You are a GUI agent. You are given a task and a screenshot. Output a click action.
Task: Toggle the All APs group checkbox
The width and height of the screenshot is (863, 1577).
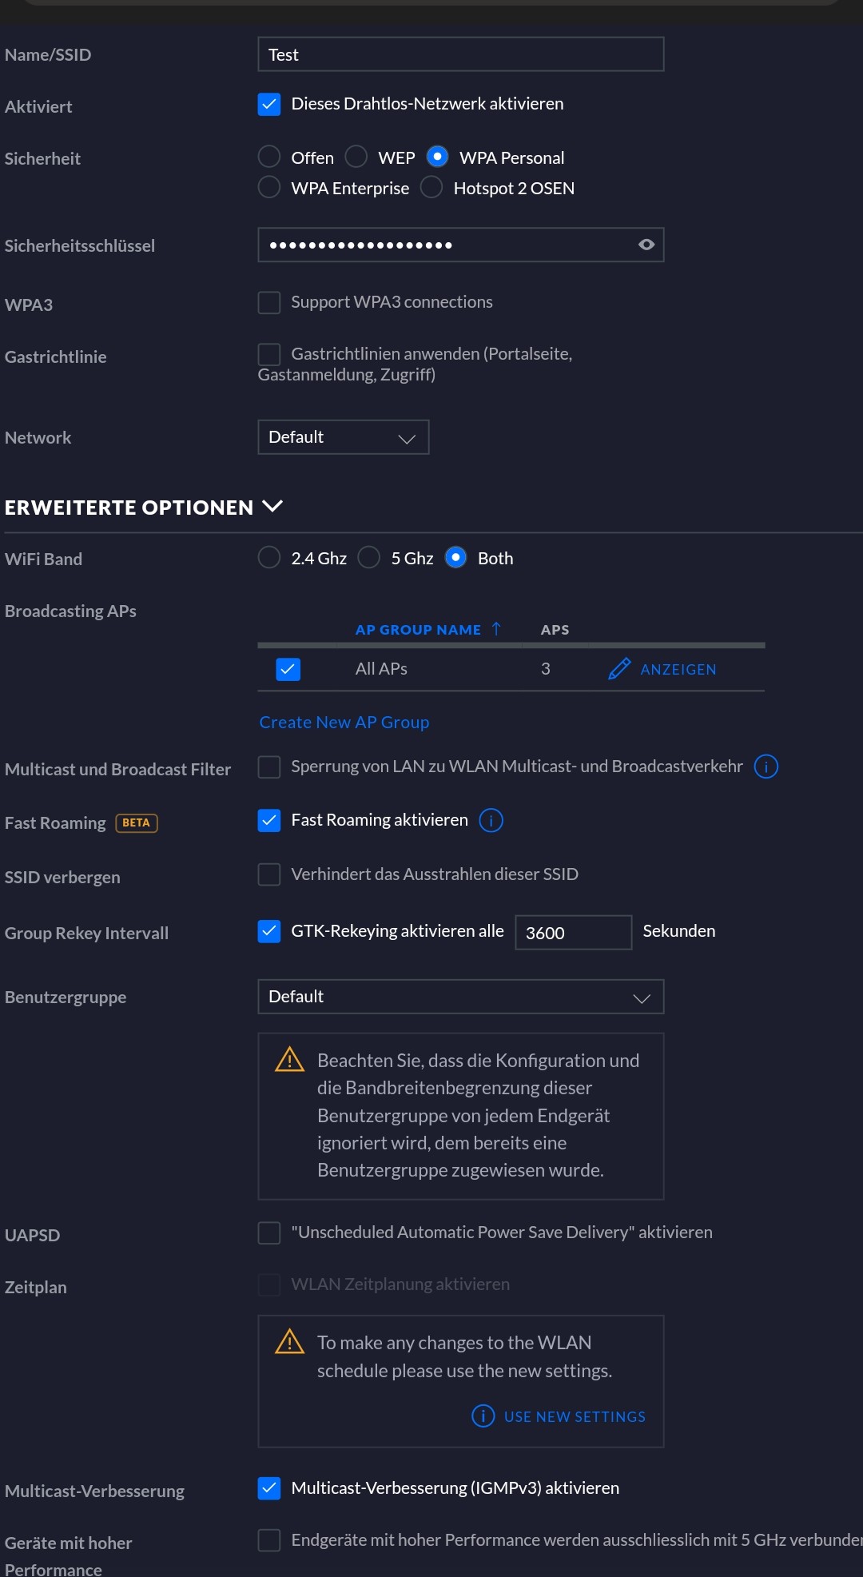[288, 669]
